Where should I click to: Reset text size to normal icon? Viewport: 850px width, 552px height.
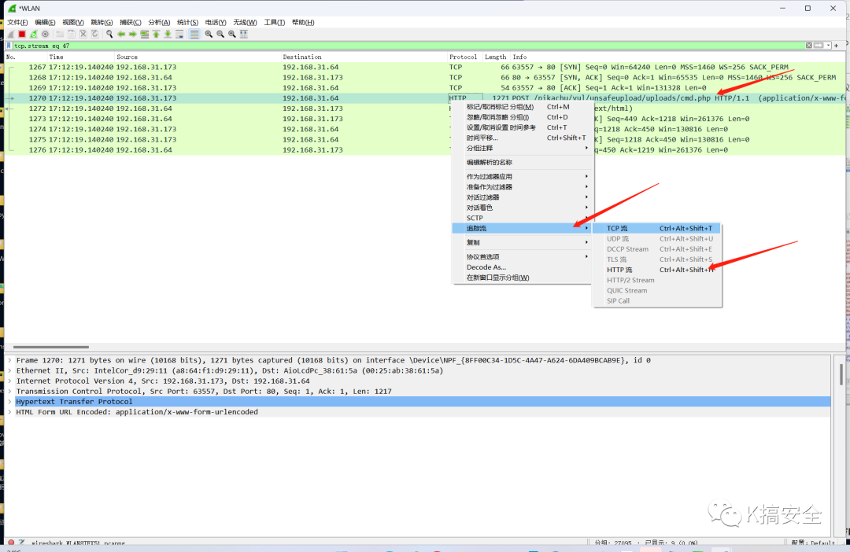(232, 34)
